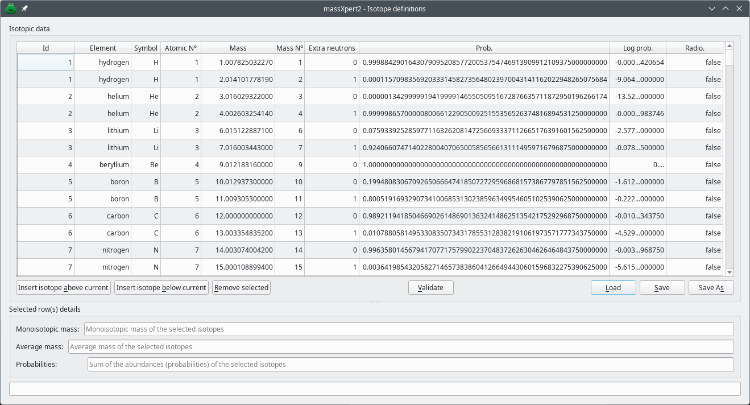
Task: Open Save As dialog
Action: [711, 288]
